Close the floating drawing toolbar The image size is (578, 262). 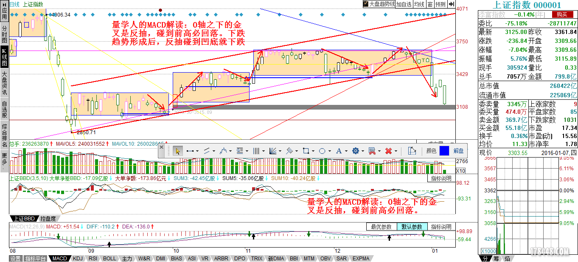pos(161,147)
